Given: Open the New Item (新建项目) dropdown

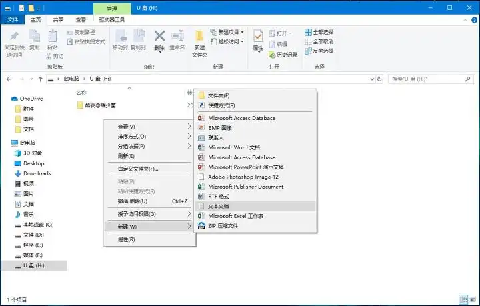Looking at the screenshot, I should click(x=227, y=32).
